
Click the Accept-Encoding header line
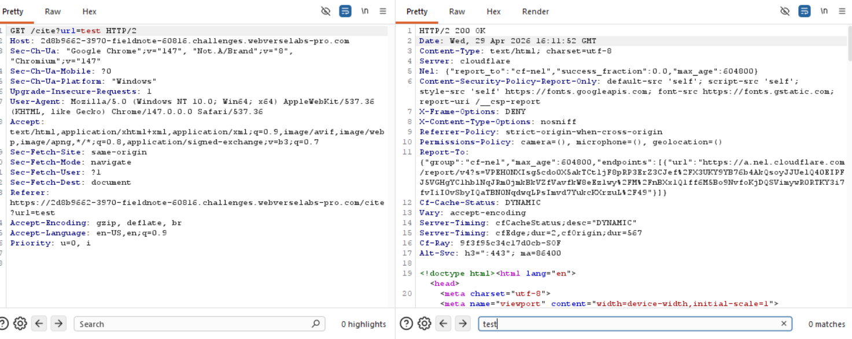click(96, 223)
